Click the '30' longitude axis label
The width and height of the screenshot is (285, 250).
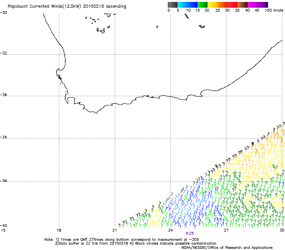(282, 230)
